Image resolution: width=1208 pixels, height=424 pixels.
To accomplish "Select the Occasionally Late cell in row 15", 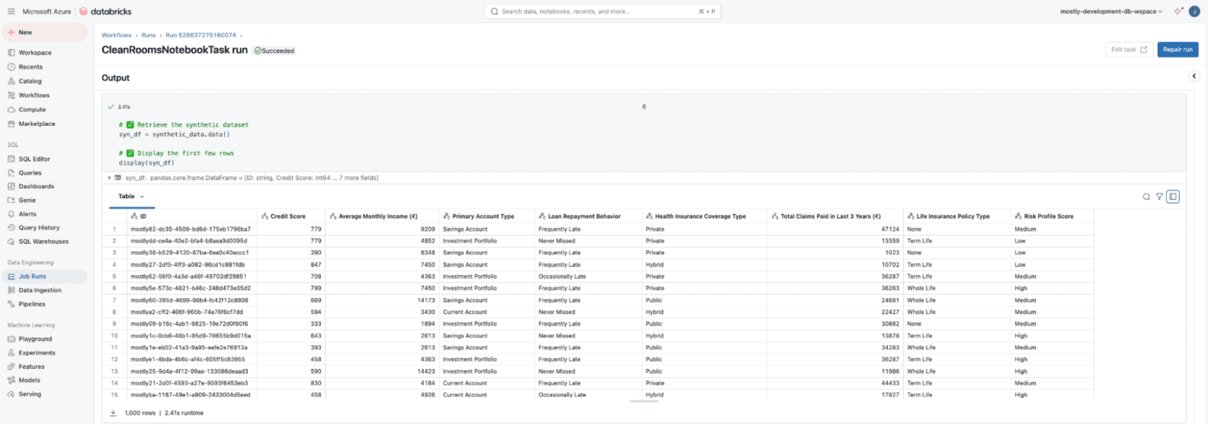I will click(x=588, y=394).
